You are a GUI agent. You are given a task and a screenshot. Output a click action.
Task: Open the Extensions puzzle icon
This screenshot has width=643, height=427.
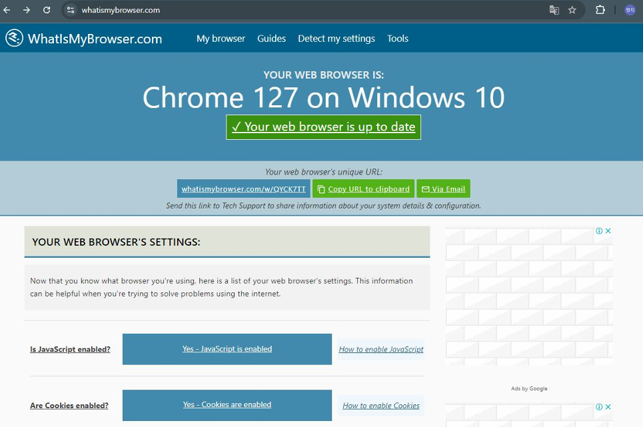click(x=600, y=10)
